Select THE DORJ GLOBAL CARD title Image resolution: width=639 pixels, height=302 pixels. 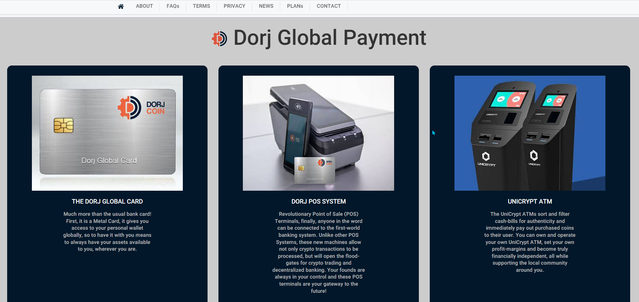pos(107,202)
